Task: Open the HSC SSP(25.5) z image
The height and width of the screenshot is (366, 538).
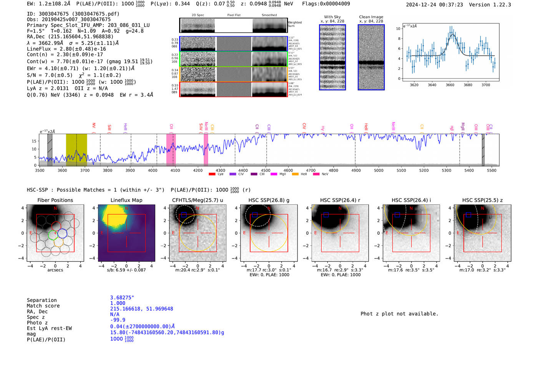Action: coord(483,233)
